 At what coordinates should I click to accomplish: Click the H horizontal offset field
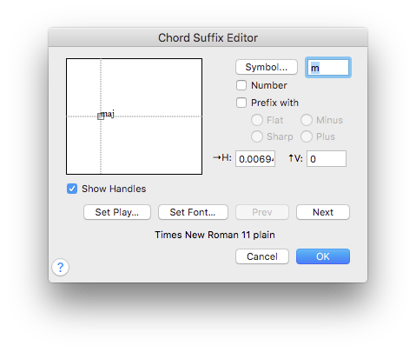255,159
